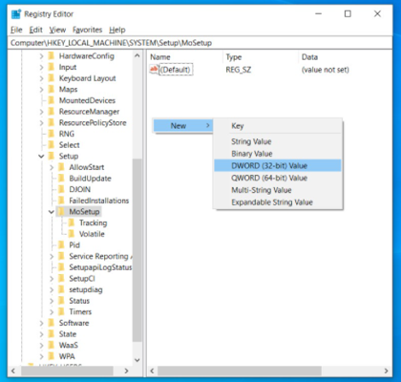This screenshot has height=382, width=401.
Task: Select the Service Reporting tree item
Action: 100,256
